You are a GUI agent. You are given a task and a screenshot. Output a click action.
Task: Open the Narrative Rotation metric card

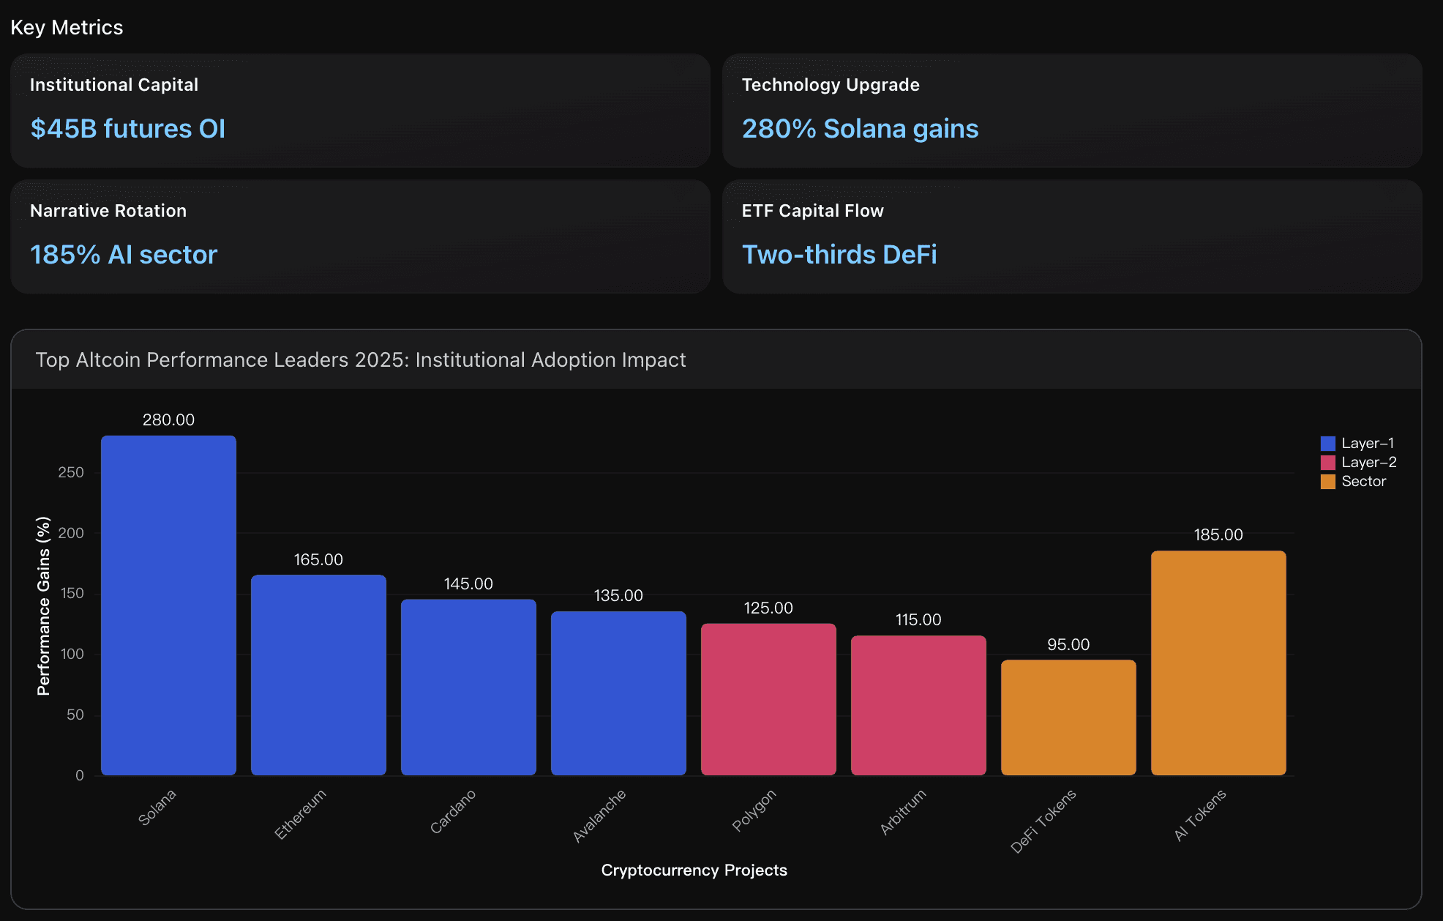tap(360, 236)
